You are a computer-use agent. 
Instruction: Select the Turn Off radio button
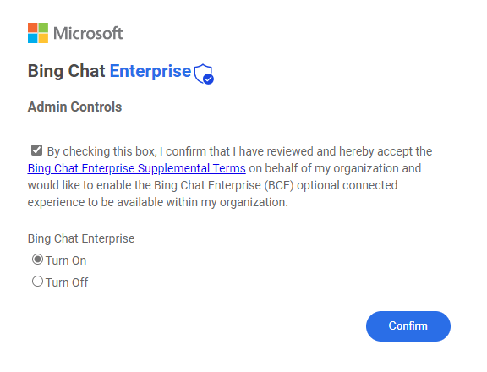(37, 282)
